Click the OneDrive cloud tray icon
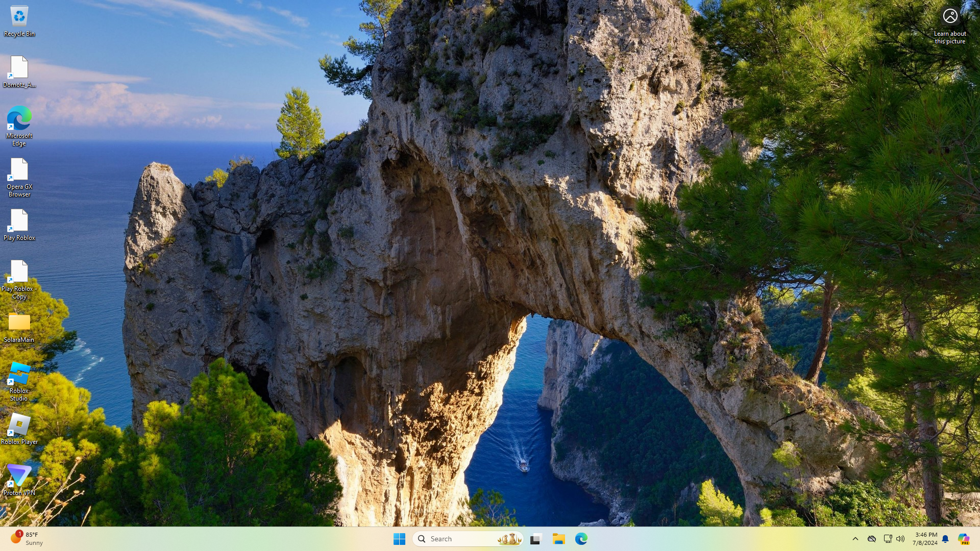The image size is (980, 551). coord(872,539)
